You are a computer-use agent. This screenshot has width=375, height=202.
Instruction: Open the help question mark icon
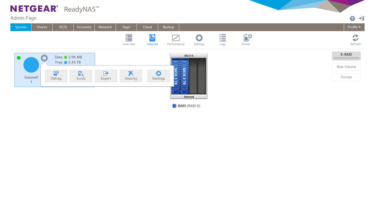click(x=352, y=18)
